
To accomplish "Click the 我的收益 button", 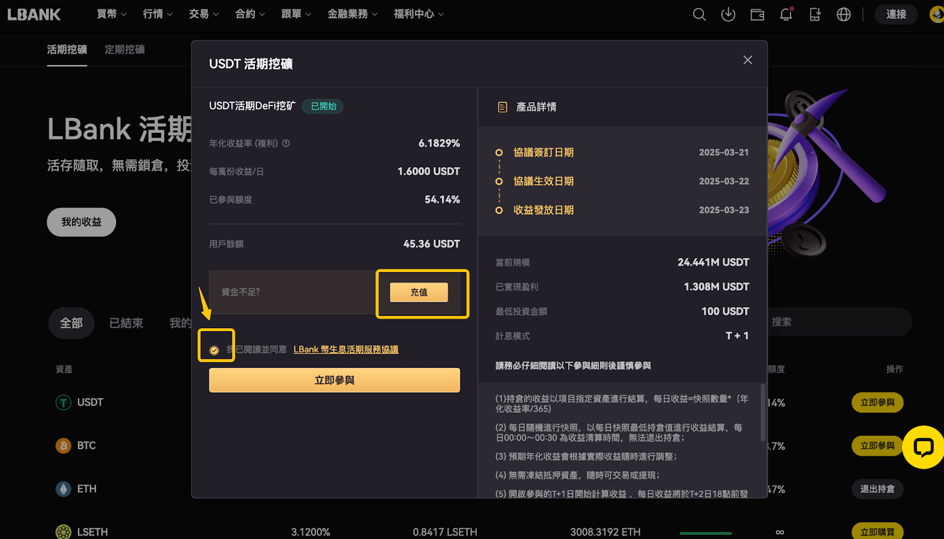I will (81, 222).
